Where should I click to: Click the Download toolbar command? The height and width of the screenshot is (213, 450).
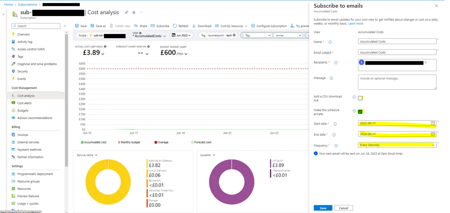pyautogui.click(x=202, y=26)
